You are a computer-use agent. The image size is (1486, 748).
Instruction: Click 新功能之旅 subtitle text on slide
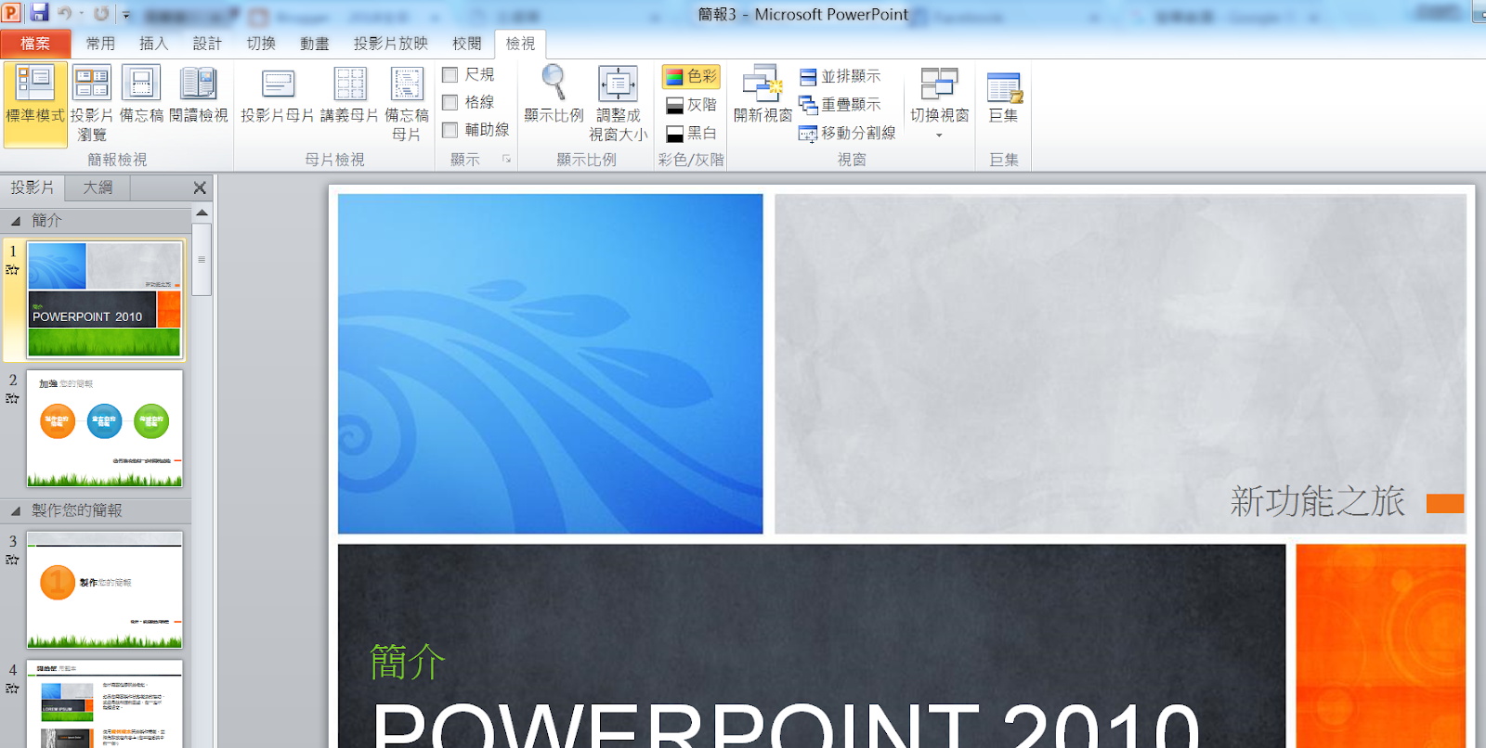[1317, 502]
